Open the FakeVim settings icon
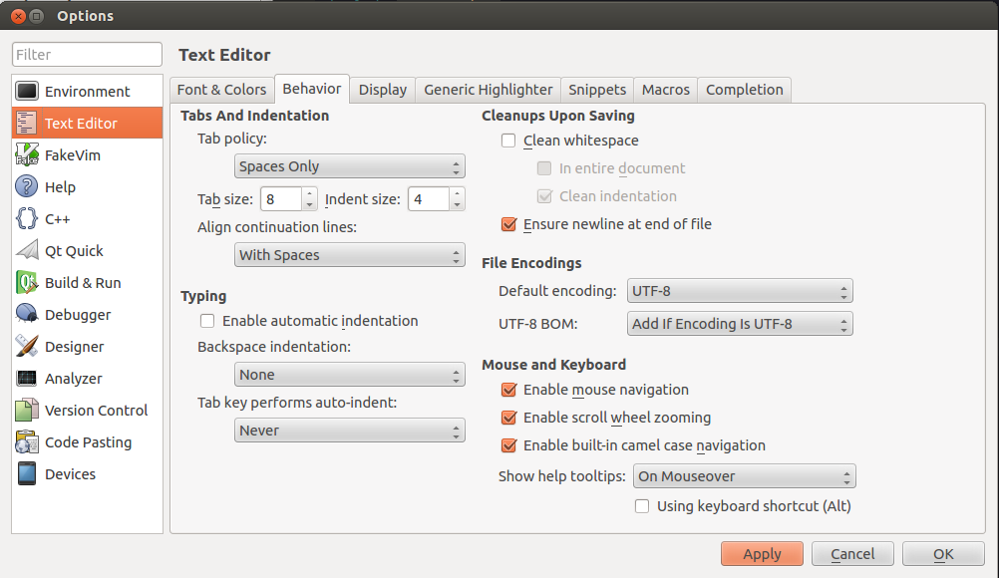This screenshot has width=999, height=578. pos(27,155)
